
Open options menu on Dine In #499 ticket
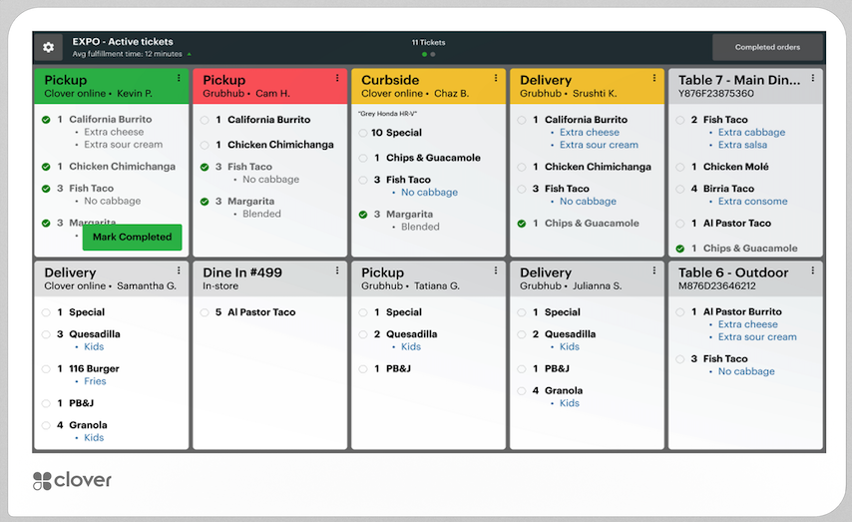coord(337,270)
